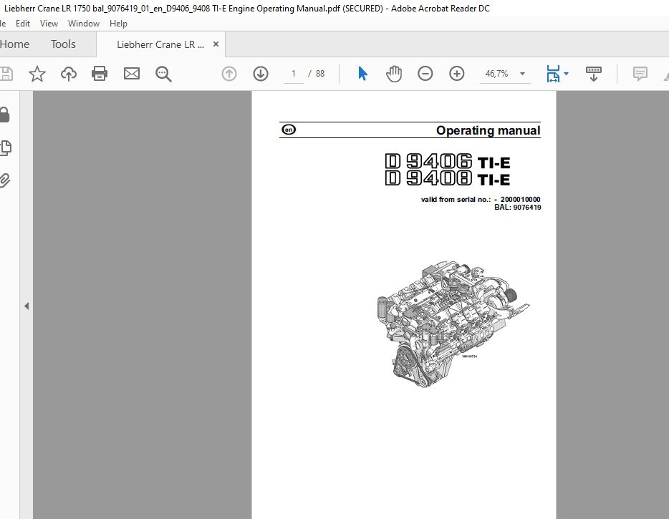The width and height of the screenshot is (669, 519).
Task: Click the engine illustration on the page
Action: tap(453, 324)
